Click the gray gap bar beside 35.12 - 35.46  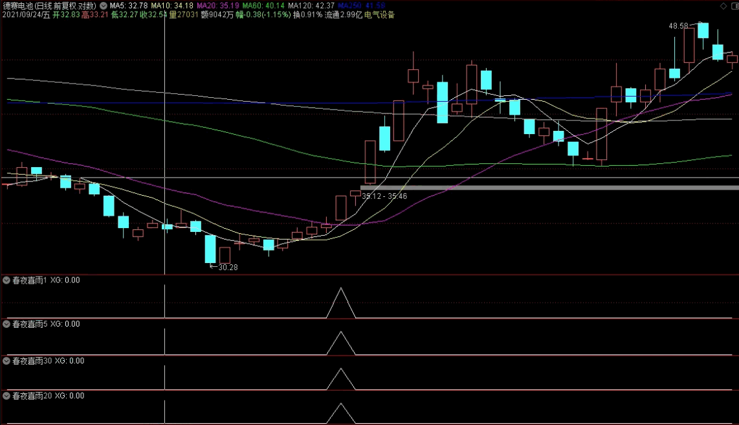(549, 188)
